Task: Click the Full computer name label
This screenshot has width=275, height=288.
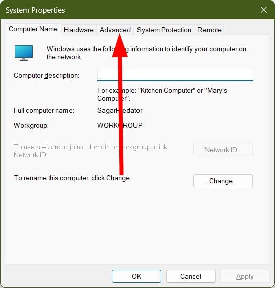Action: coord(44,111)
